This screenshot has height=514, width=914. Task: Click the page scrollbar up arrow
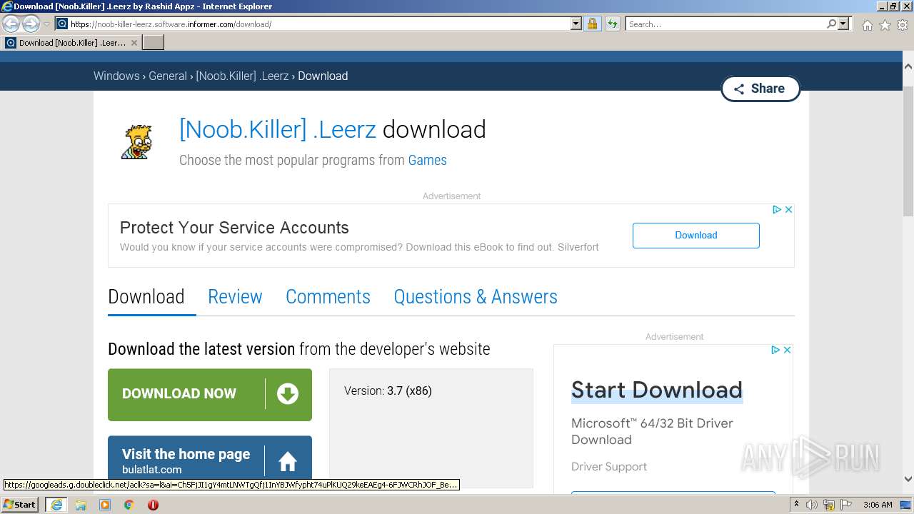tap(908, 66)
